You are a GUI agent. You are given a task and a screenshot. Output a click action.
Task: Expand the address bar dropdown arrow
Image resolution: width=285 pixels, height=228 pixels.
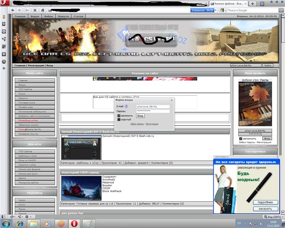pyautogui.click(x=216, y=10)
